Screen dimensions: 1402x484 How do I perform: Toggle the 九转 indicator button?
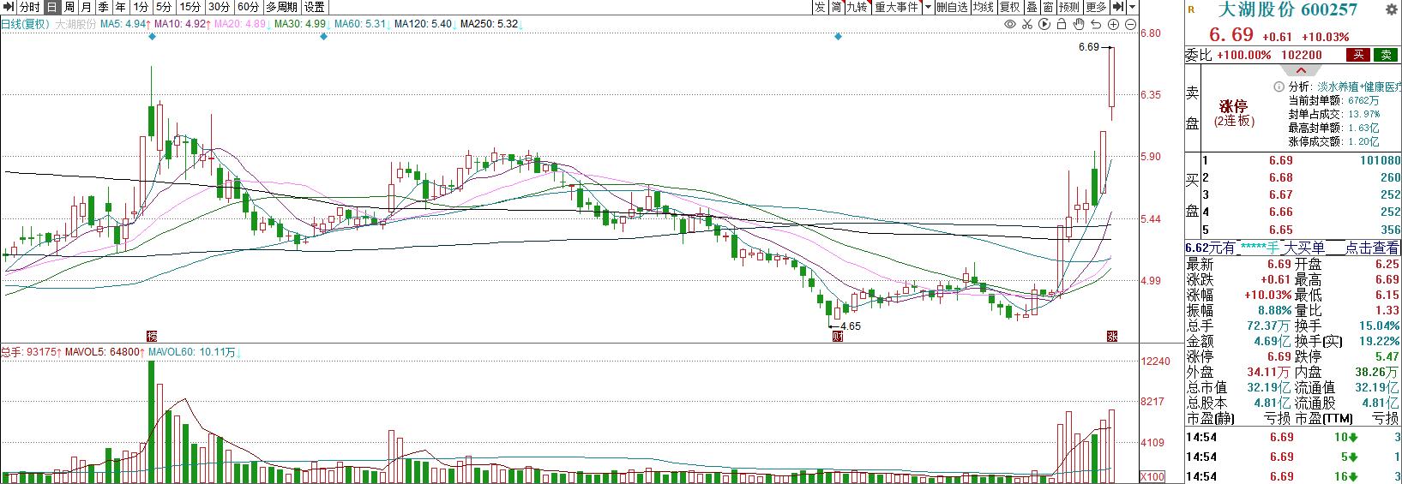tap(857, 7)
